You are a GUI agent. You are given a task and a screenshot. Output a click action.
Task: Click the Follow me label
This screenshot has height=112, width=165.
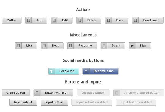point(67,71)
